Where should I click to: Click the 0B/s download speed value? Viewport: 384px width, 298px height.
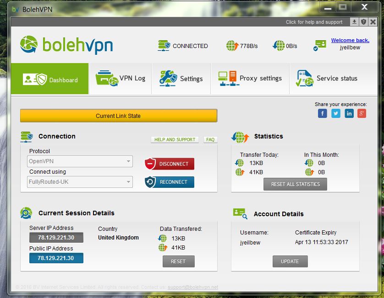(x=291, y=46)
